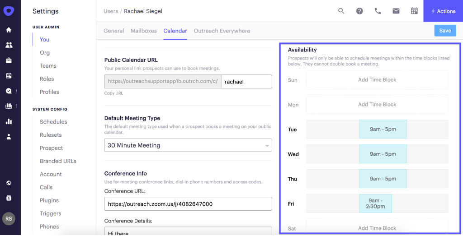Open Branded URLs settings

point(58,161)
